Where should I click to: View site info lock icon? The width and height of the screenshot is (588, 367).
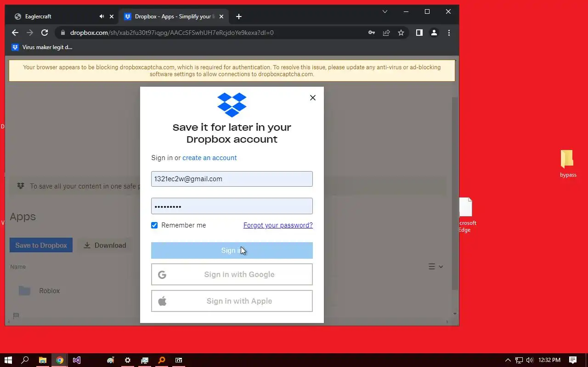(x=62, y=33)
